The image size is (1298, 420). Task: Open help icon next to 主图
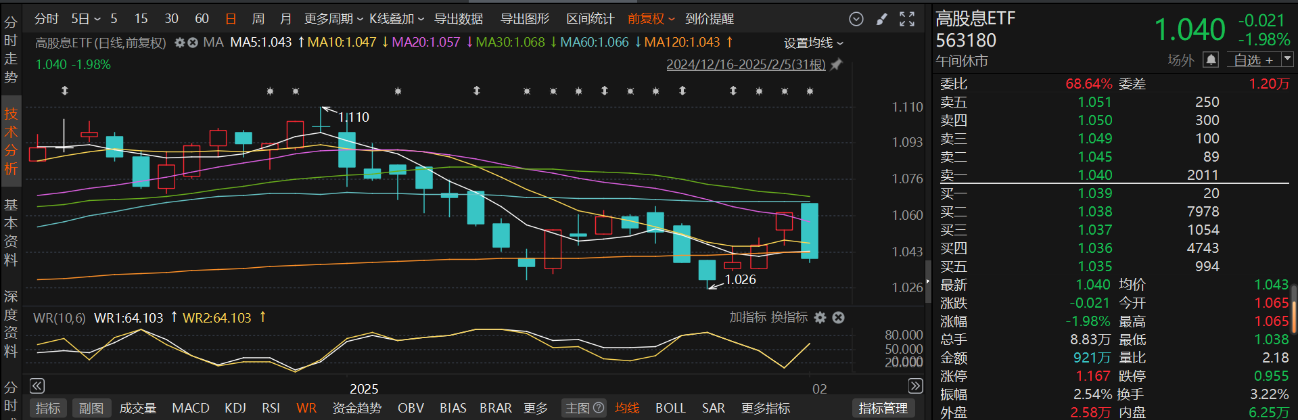click(x=599, y=408)
